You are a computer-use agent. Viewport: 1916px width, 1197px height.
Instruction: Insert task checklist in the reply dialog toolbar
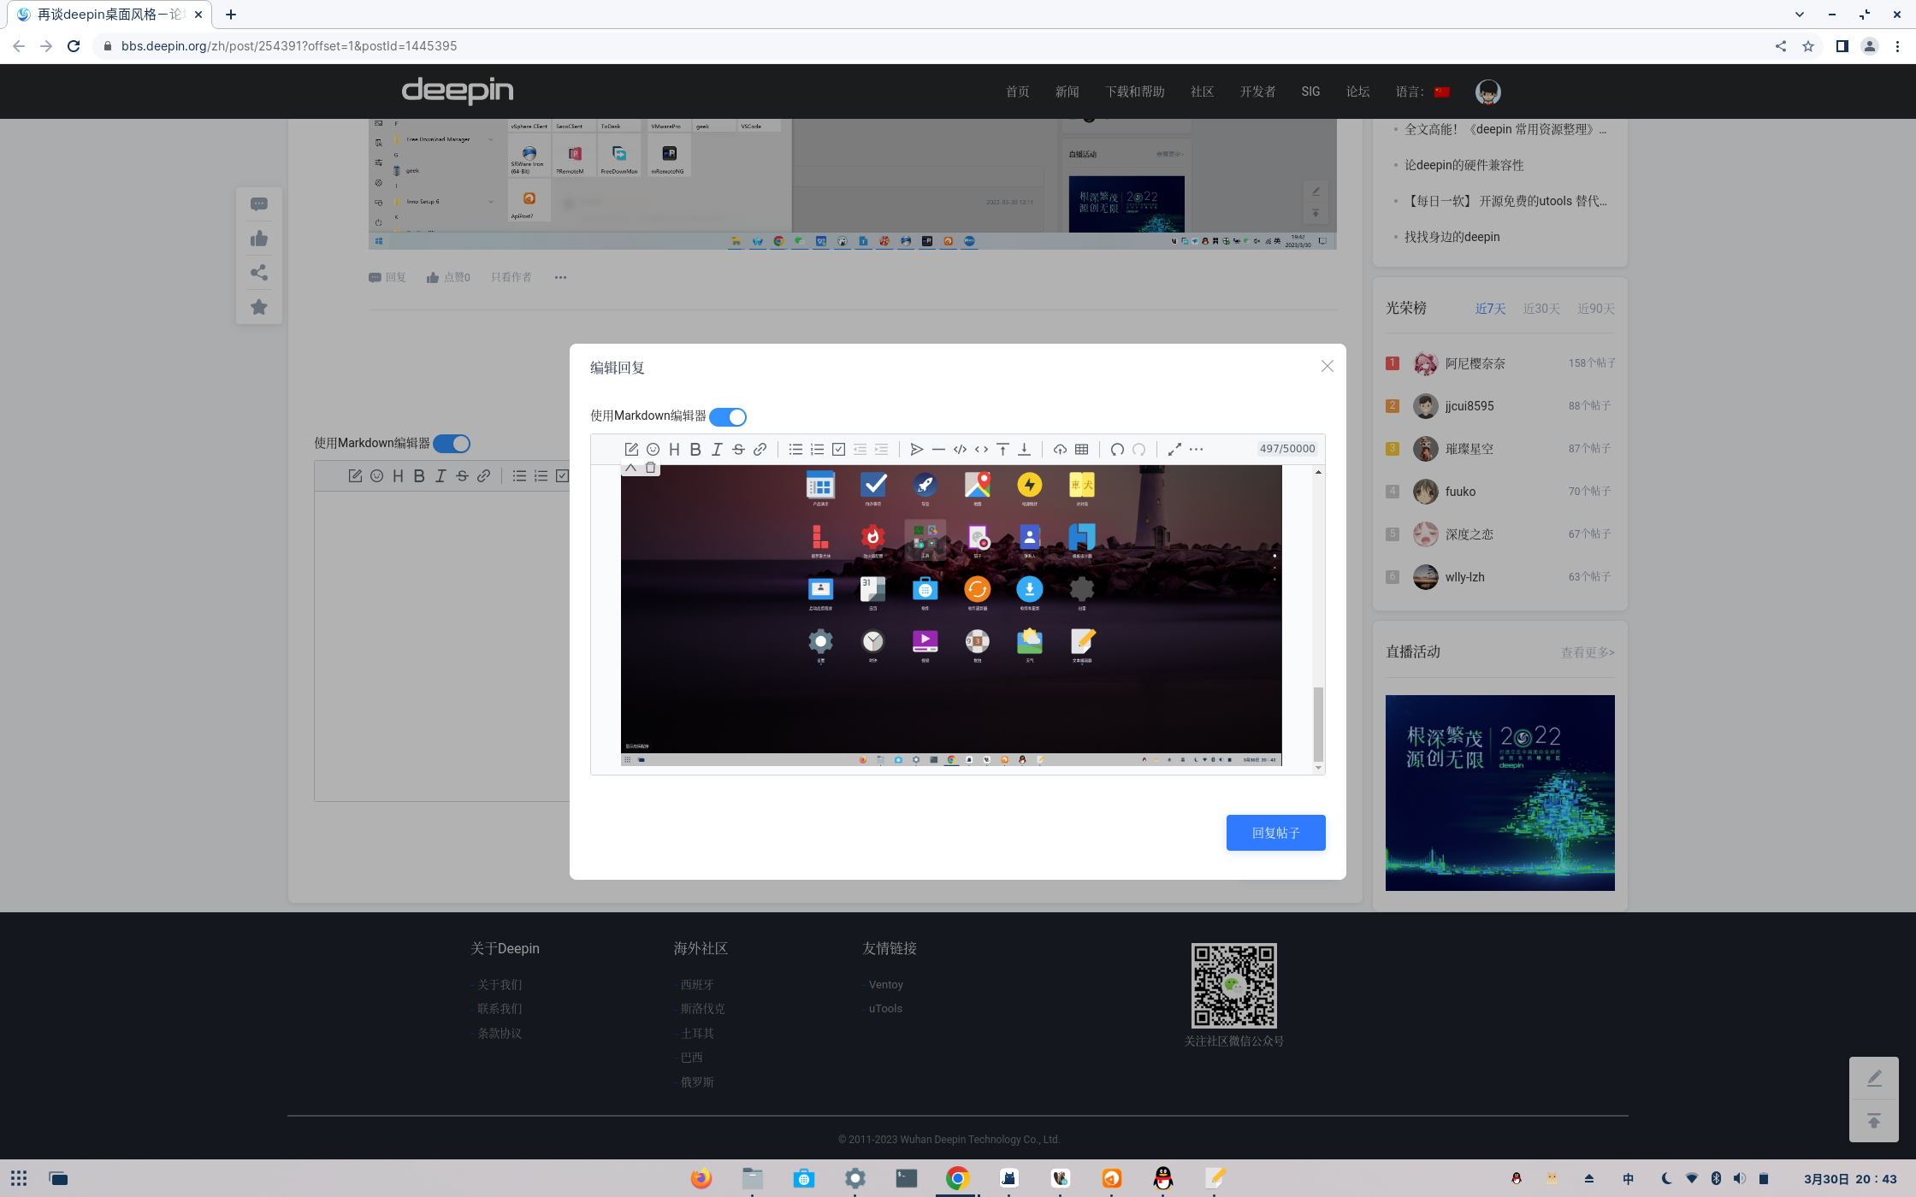pos(838,450)
